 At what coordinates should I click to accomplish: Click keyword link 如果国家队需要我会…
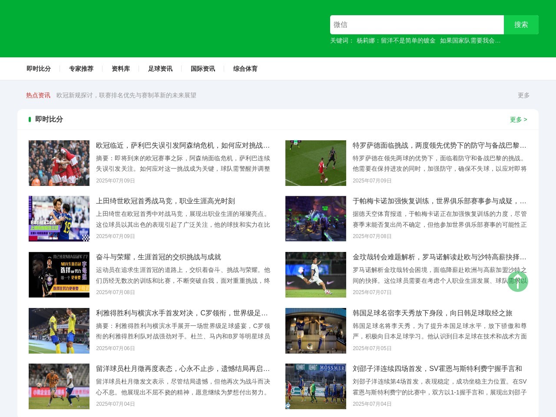[x=470, y=40]
